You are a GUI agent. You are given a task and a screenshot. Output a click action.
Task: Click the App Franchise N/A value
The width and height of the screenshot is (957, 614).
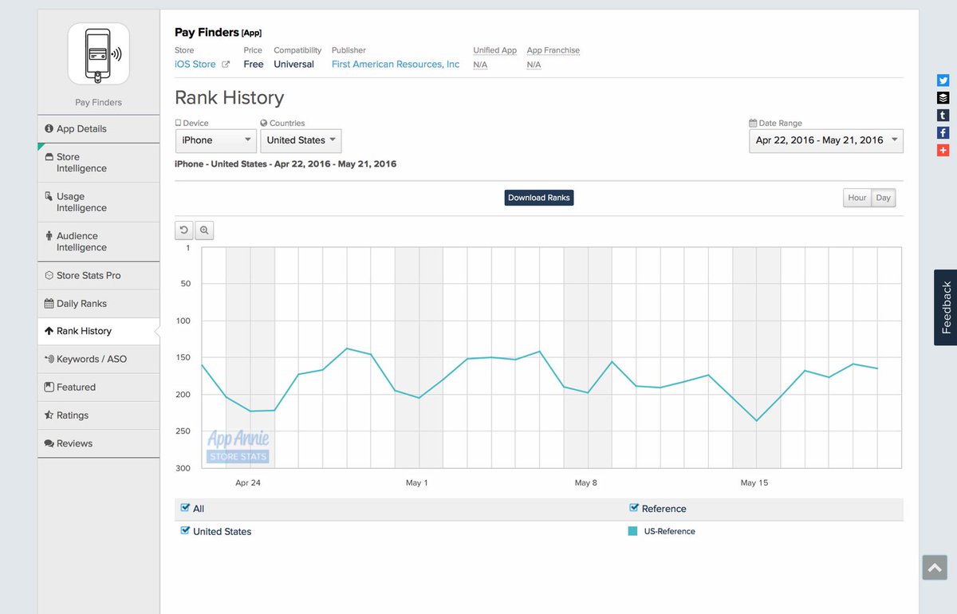pyautogui.click(x=534, y=65)
